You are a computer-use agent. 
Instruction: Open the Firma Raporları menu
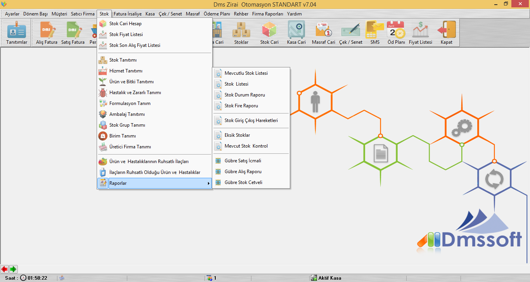click(x=268, y=14)
